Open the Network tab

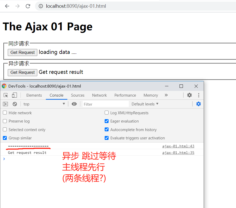coord(99,95)
